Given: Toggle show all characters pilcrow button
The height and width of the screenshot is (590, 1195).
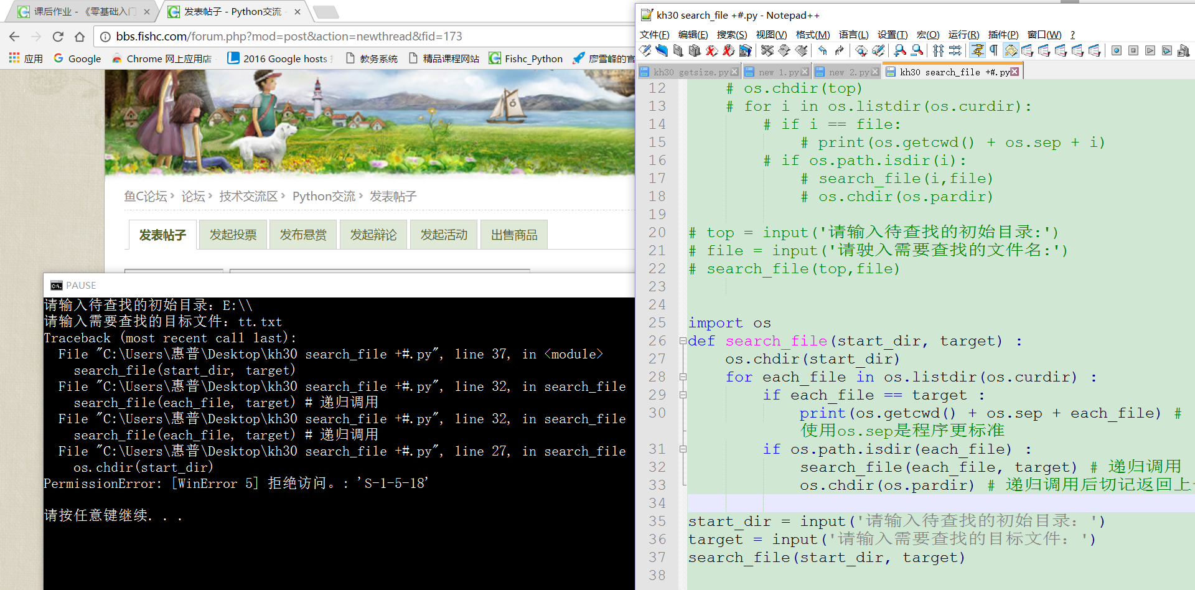Looking at the screenshot, I should (994, 51).
